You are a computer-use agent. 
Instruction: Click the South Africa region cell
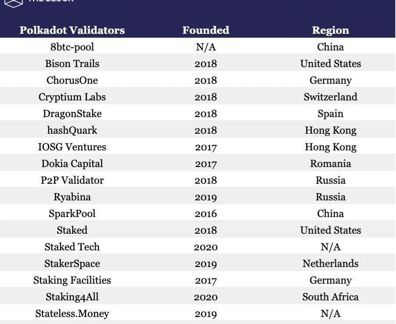(x=330, y=297)
